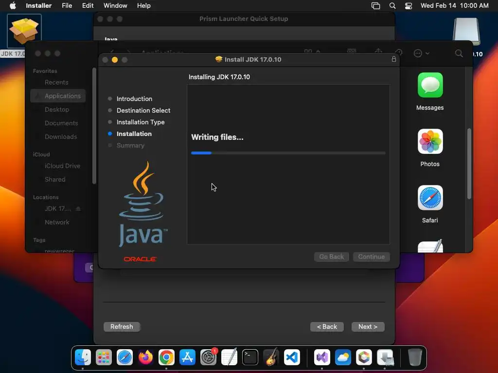498x373 pixels.
Task: Click the Next > button in Prism Launcher setup
Action: (368, 327)
